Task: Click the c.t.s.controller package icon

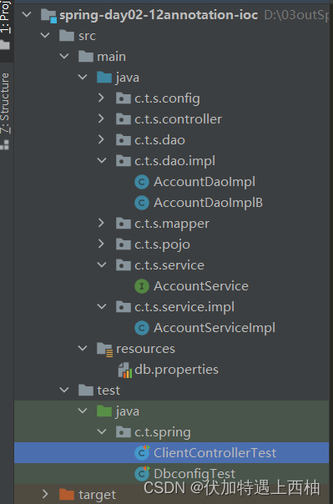Action: pos(124,119)
